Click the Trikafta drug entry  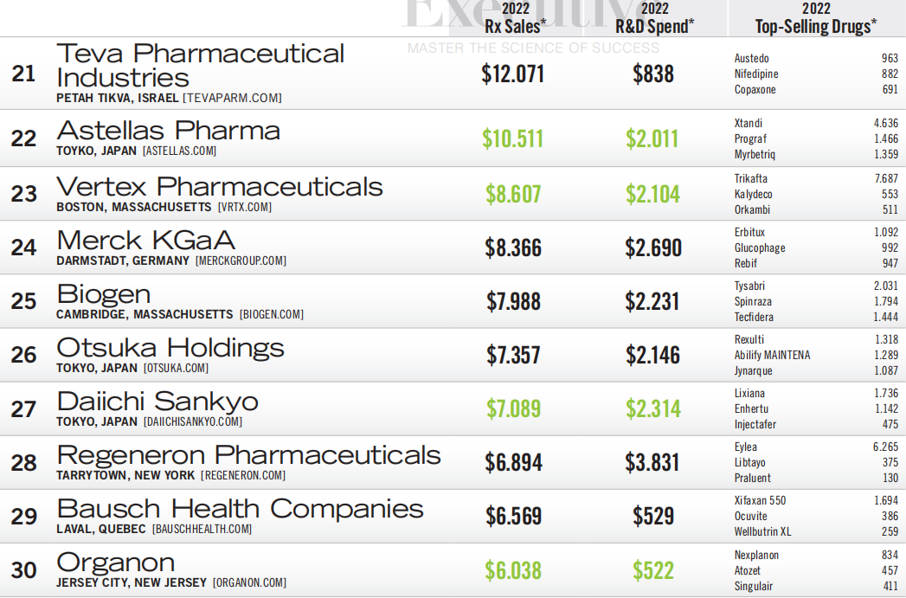coord(750,178)
